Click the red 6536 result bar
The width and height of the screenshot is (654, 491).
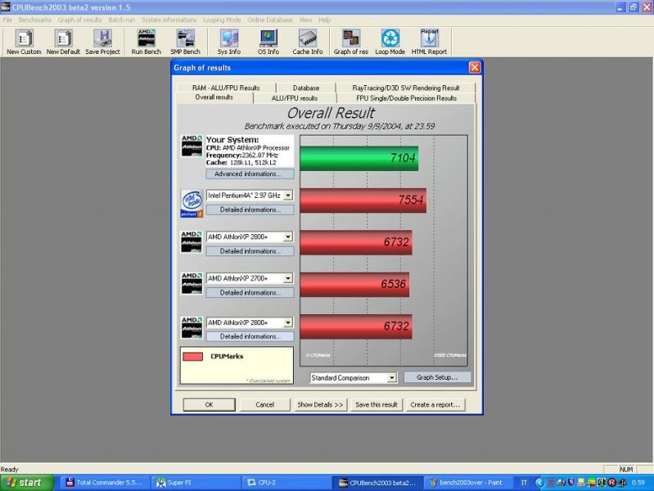pos(354,285)
